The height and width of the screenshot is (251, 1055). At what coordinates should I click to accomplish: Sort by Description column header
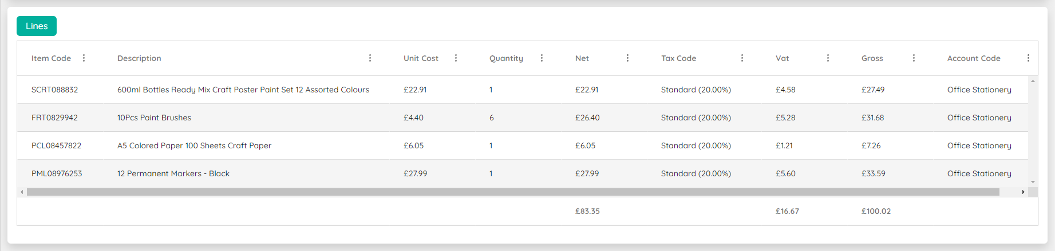139,58
